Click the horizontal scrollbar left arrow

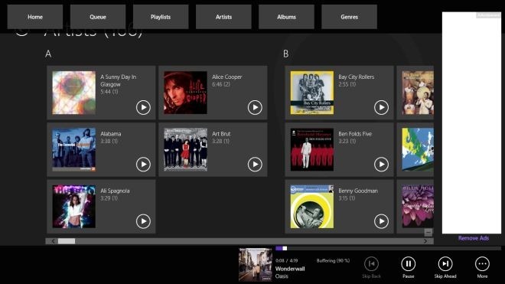(53, 241)
